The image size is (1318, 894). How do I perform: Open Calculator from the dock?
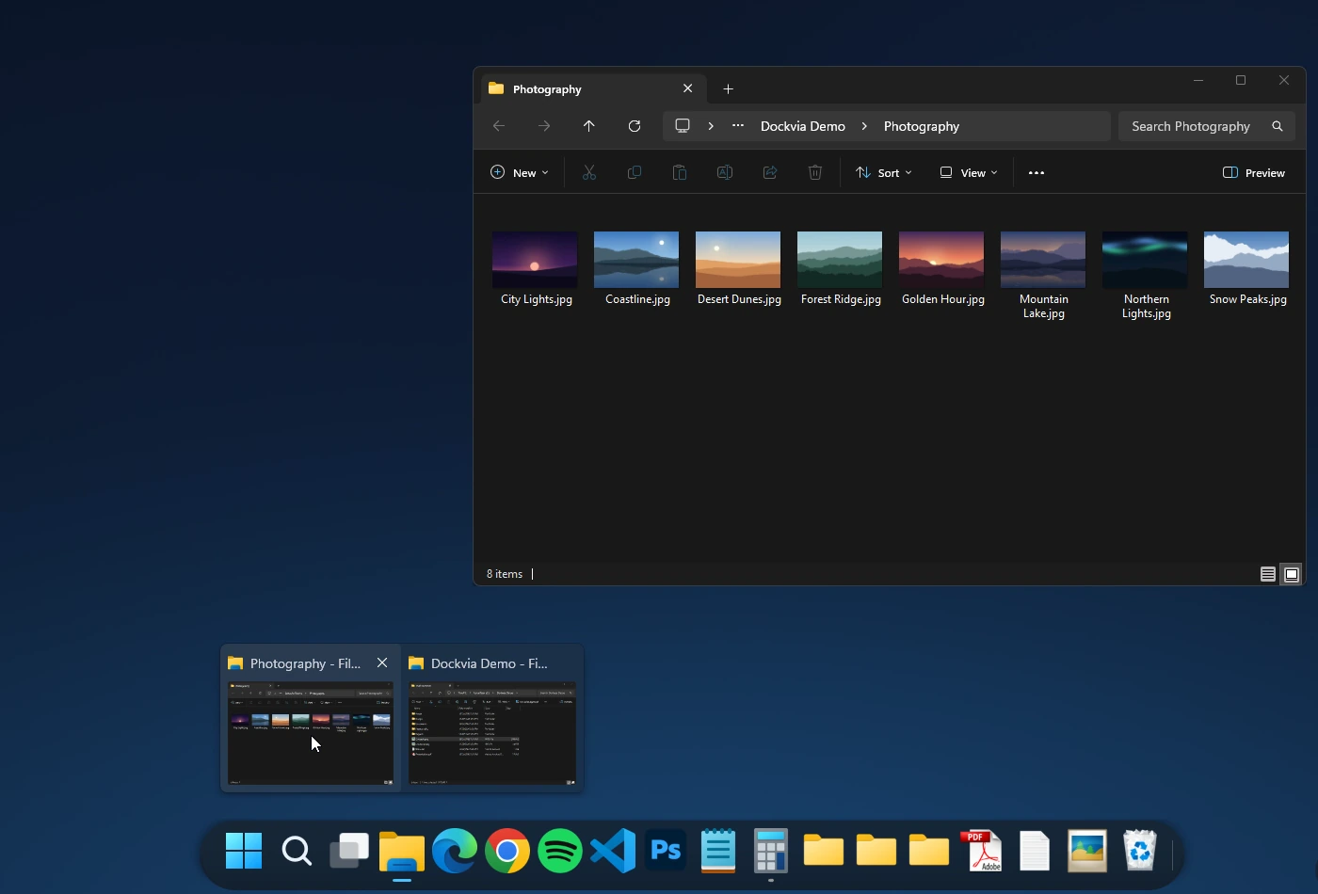pyautogui.click(x=771, y=851)
